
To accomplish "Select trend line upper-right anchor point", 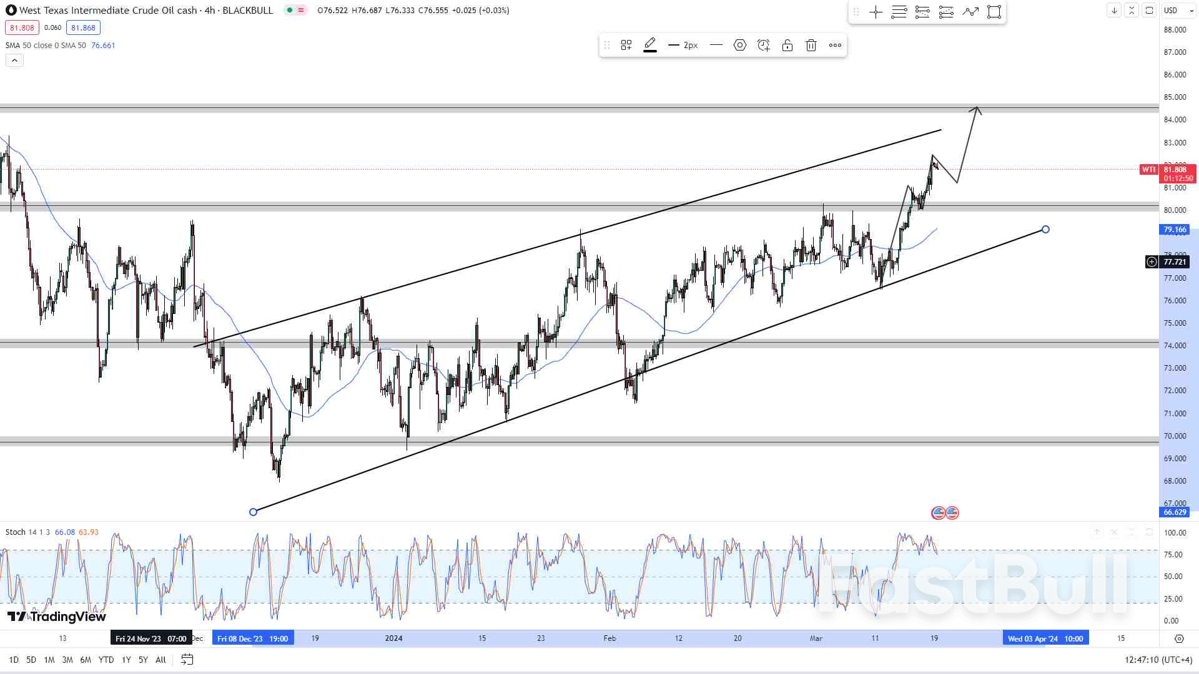I will point(1045,230).
